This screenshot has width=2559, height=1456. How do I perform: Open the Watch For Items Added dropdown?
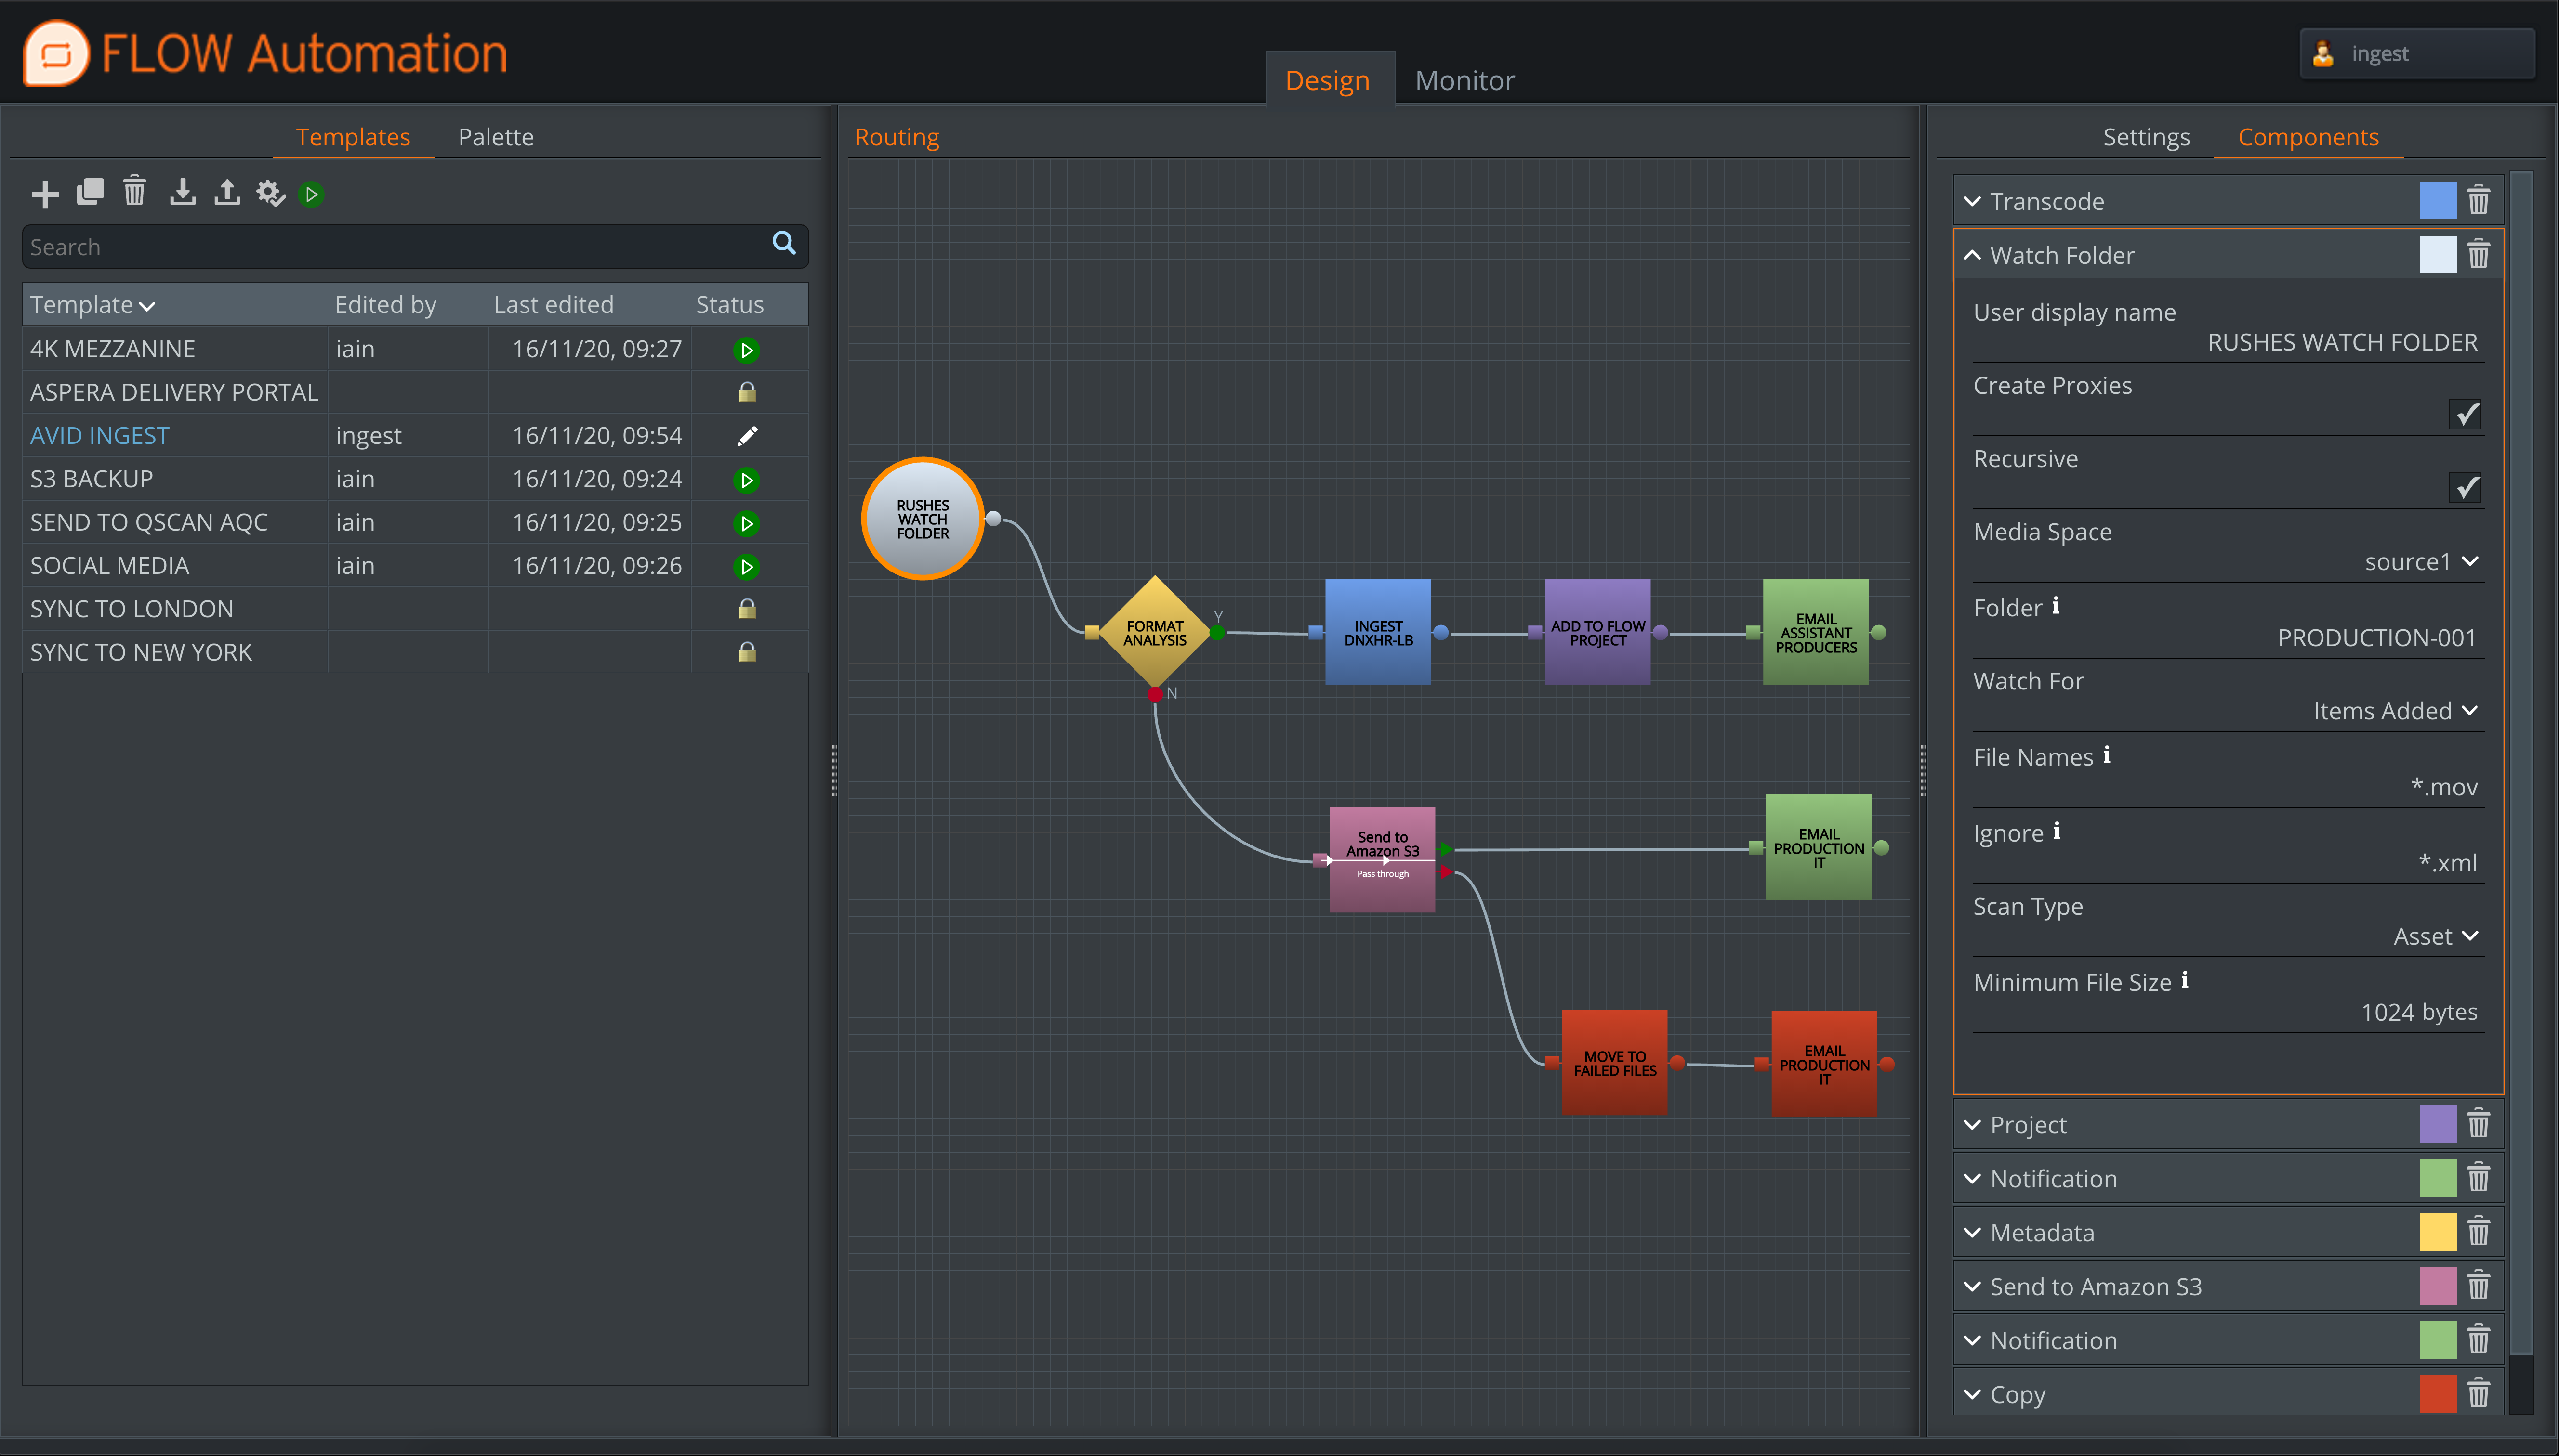click(2395, 711)
